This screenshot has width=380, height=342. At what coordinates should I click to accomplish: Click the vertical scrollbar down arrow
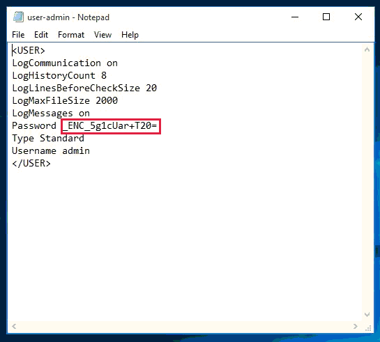click(x=367, y=314)
